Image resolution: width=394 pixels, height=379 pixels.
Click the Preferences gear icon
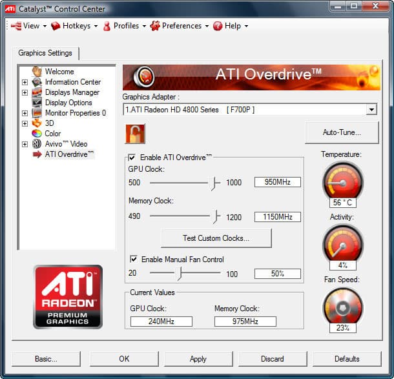pyautogui.click(x=155, y=26)
